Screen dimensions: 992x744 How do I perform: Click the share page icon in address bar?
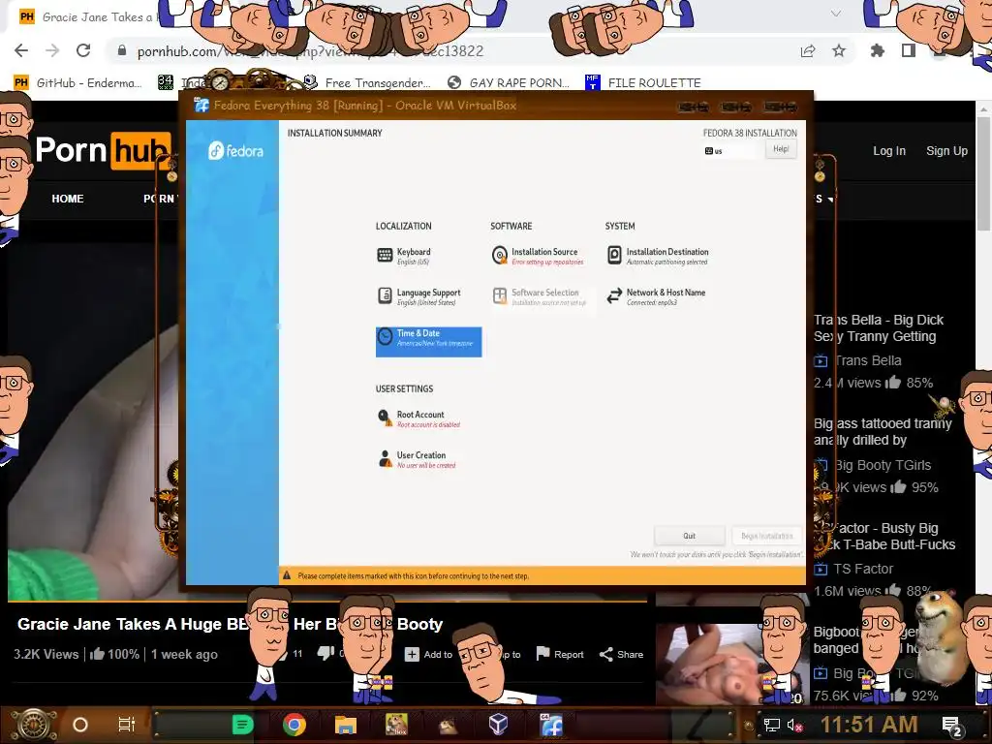click(x=808, y=51)
